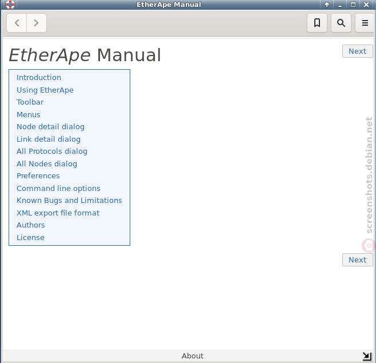Open the Preferences link

coord(38,176)
